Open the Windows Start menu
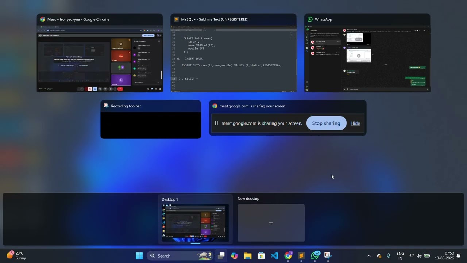Viewport: 467px width, 263px height. tap(139, 256)
